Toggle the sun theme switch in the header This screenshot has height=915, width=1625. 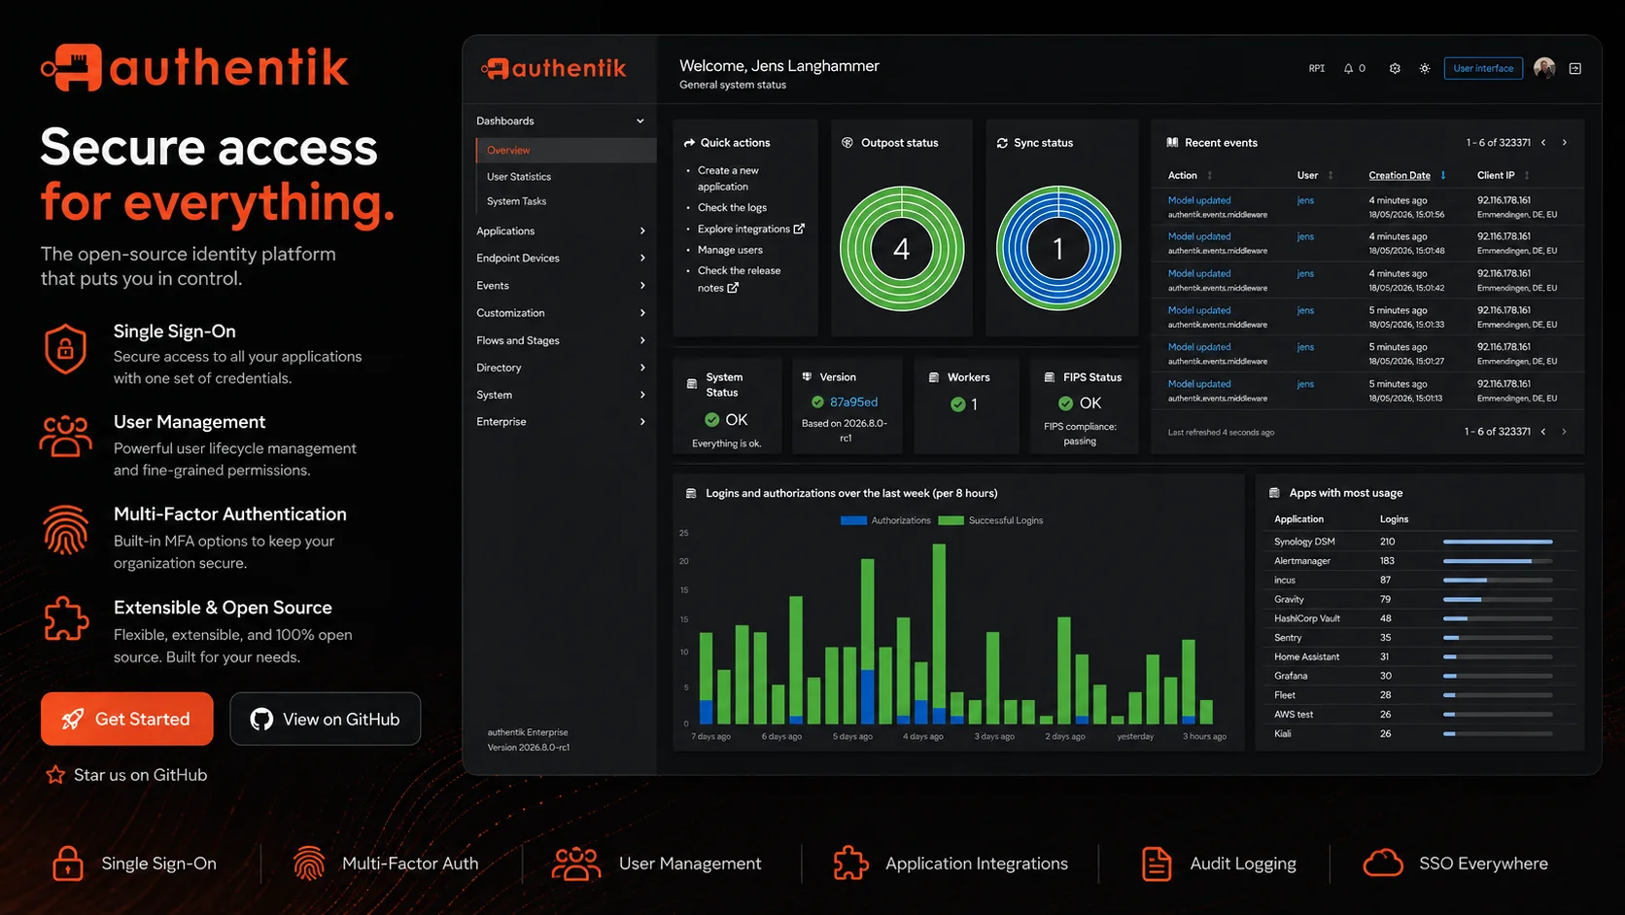[1425, 68]
